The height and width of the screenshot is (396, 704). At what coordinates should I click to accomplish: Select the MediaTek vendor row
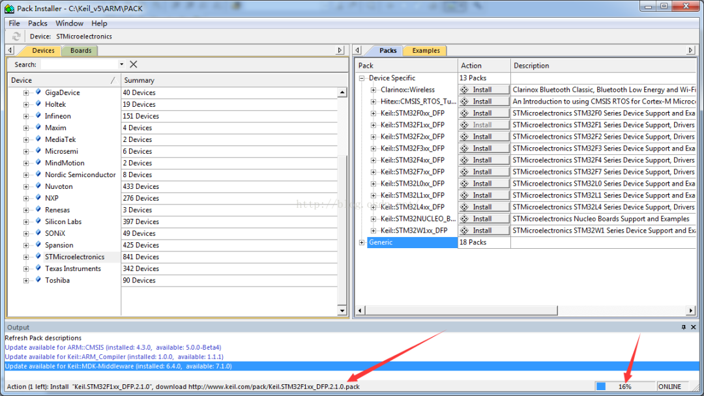tap(60, 139)
